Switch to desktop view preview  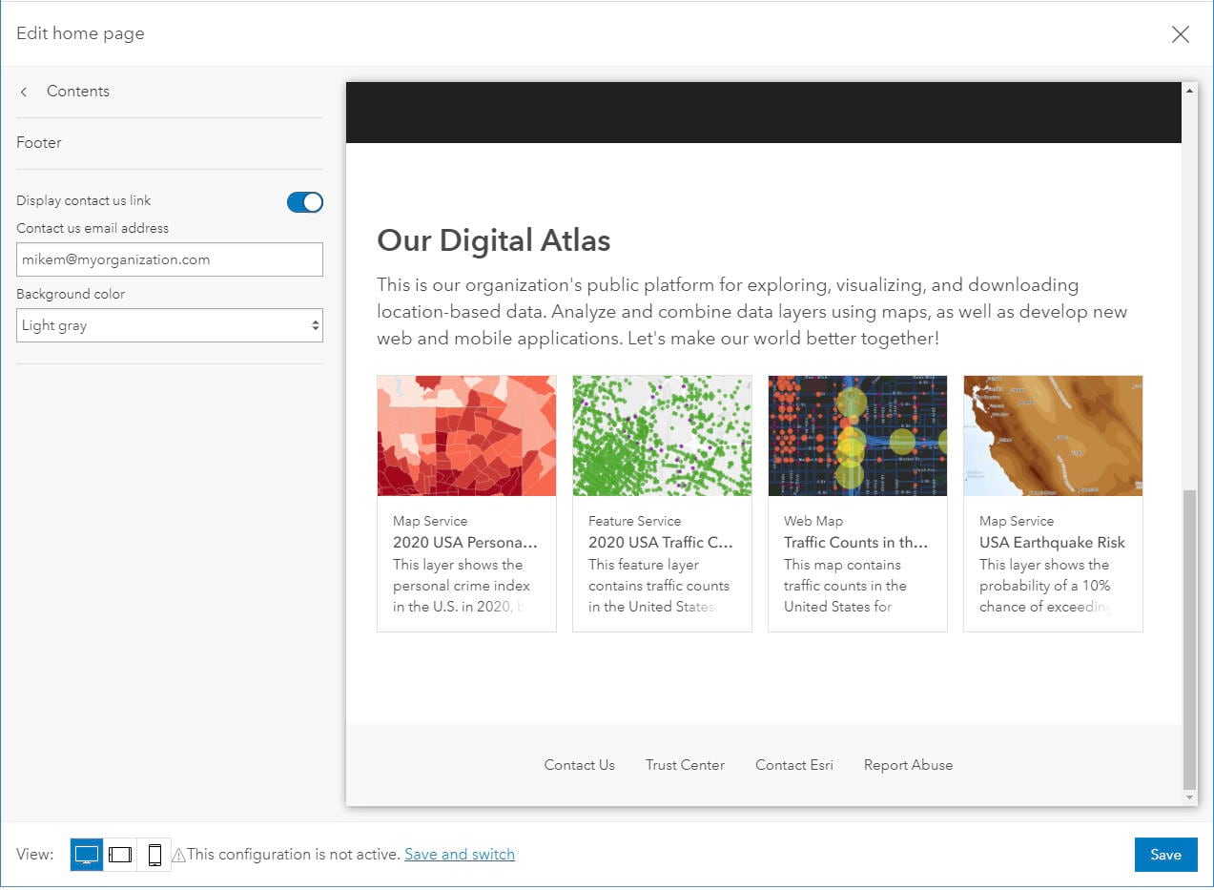(87, 855)
